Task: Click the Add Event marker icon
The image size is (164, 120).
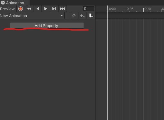Action: point(91,16)
